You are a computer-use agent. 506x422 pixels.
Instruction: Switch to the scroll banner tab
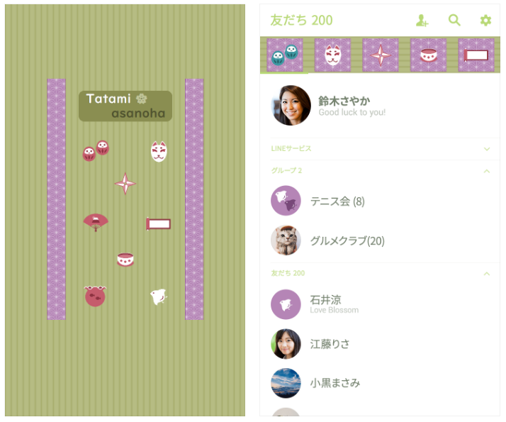(x=476, y=55)
